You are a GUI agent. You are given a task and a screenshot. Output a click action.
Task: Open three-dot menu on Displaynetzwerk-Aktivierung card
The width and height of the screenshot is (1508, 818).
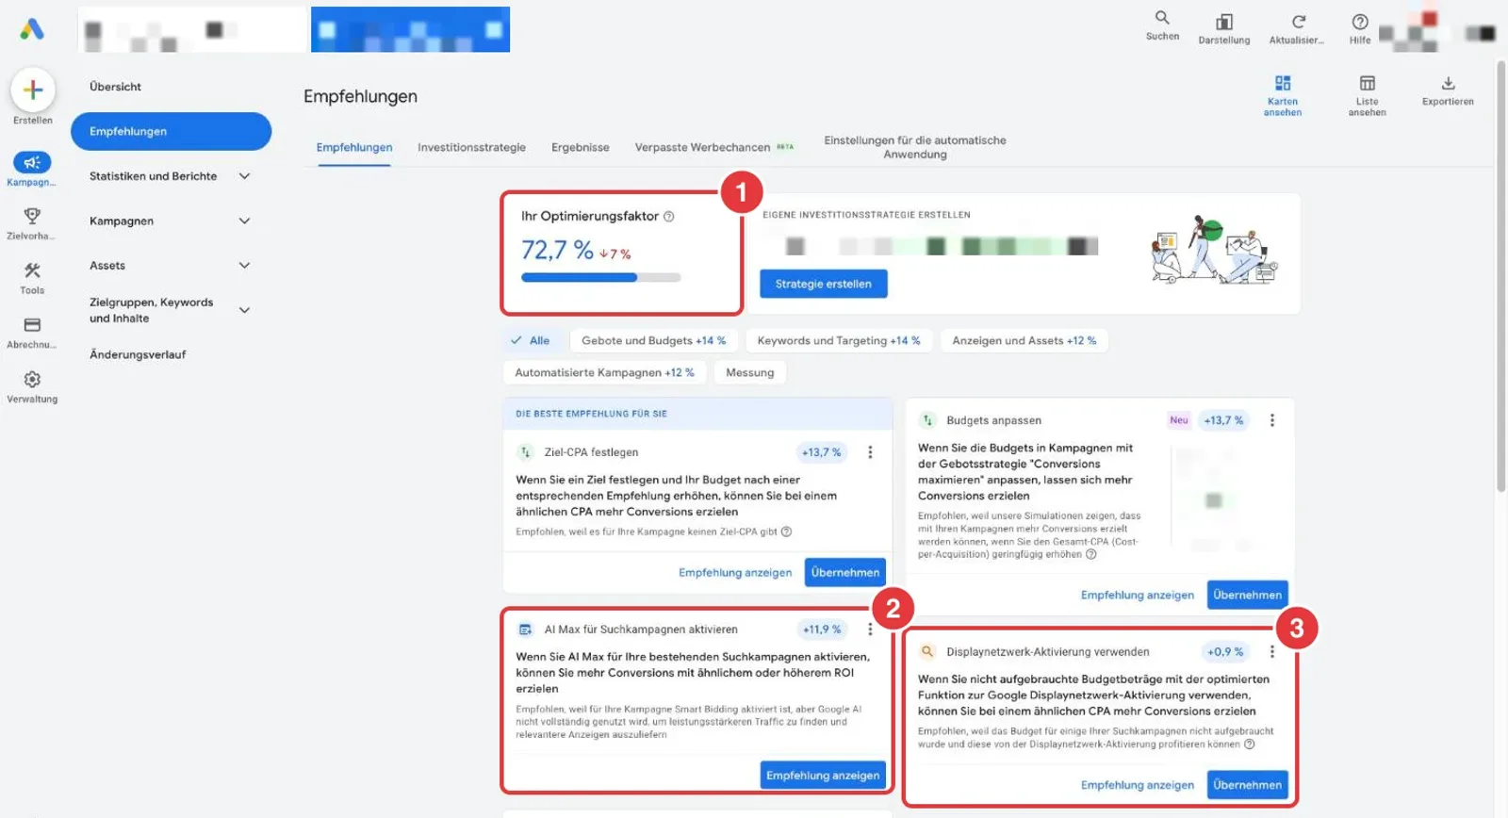pyautogui.click(x=1271, y=652)
